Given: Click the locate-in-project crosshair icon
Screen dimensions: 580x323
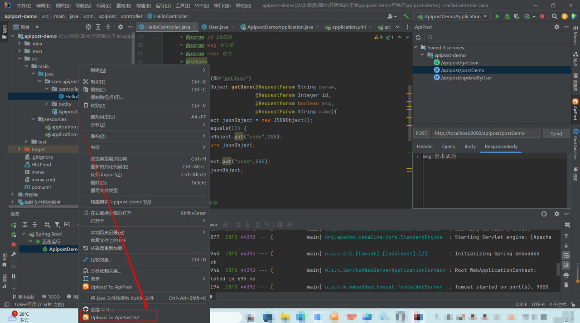Looking at the screenshot, I should (x=88, y=27).
